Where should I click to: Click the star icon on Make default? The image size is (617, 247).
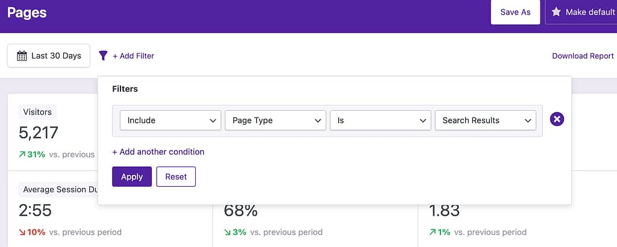point(556,12)
